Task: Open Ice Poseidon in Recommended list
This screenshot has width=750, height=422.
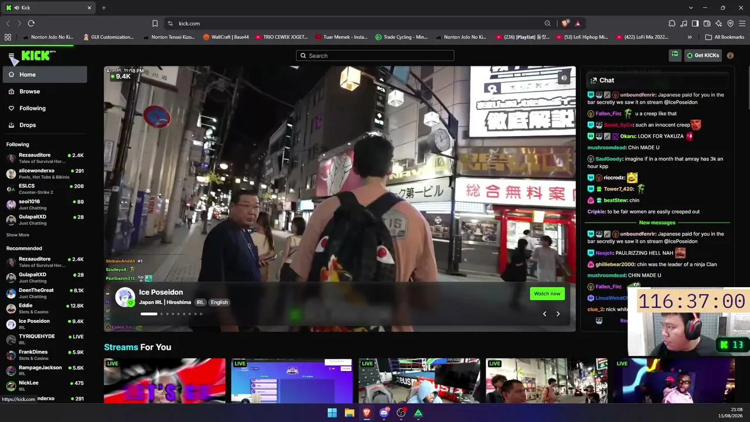Action: pos(45,324)
